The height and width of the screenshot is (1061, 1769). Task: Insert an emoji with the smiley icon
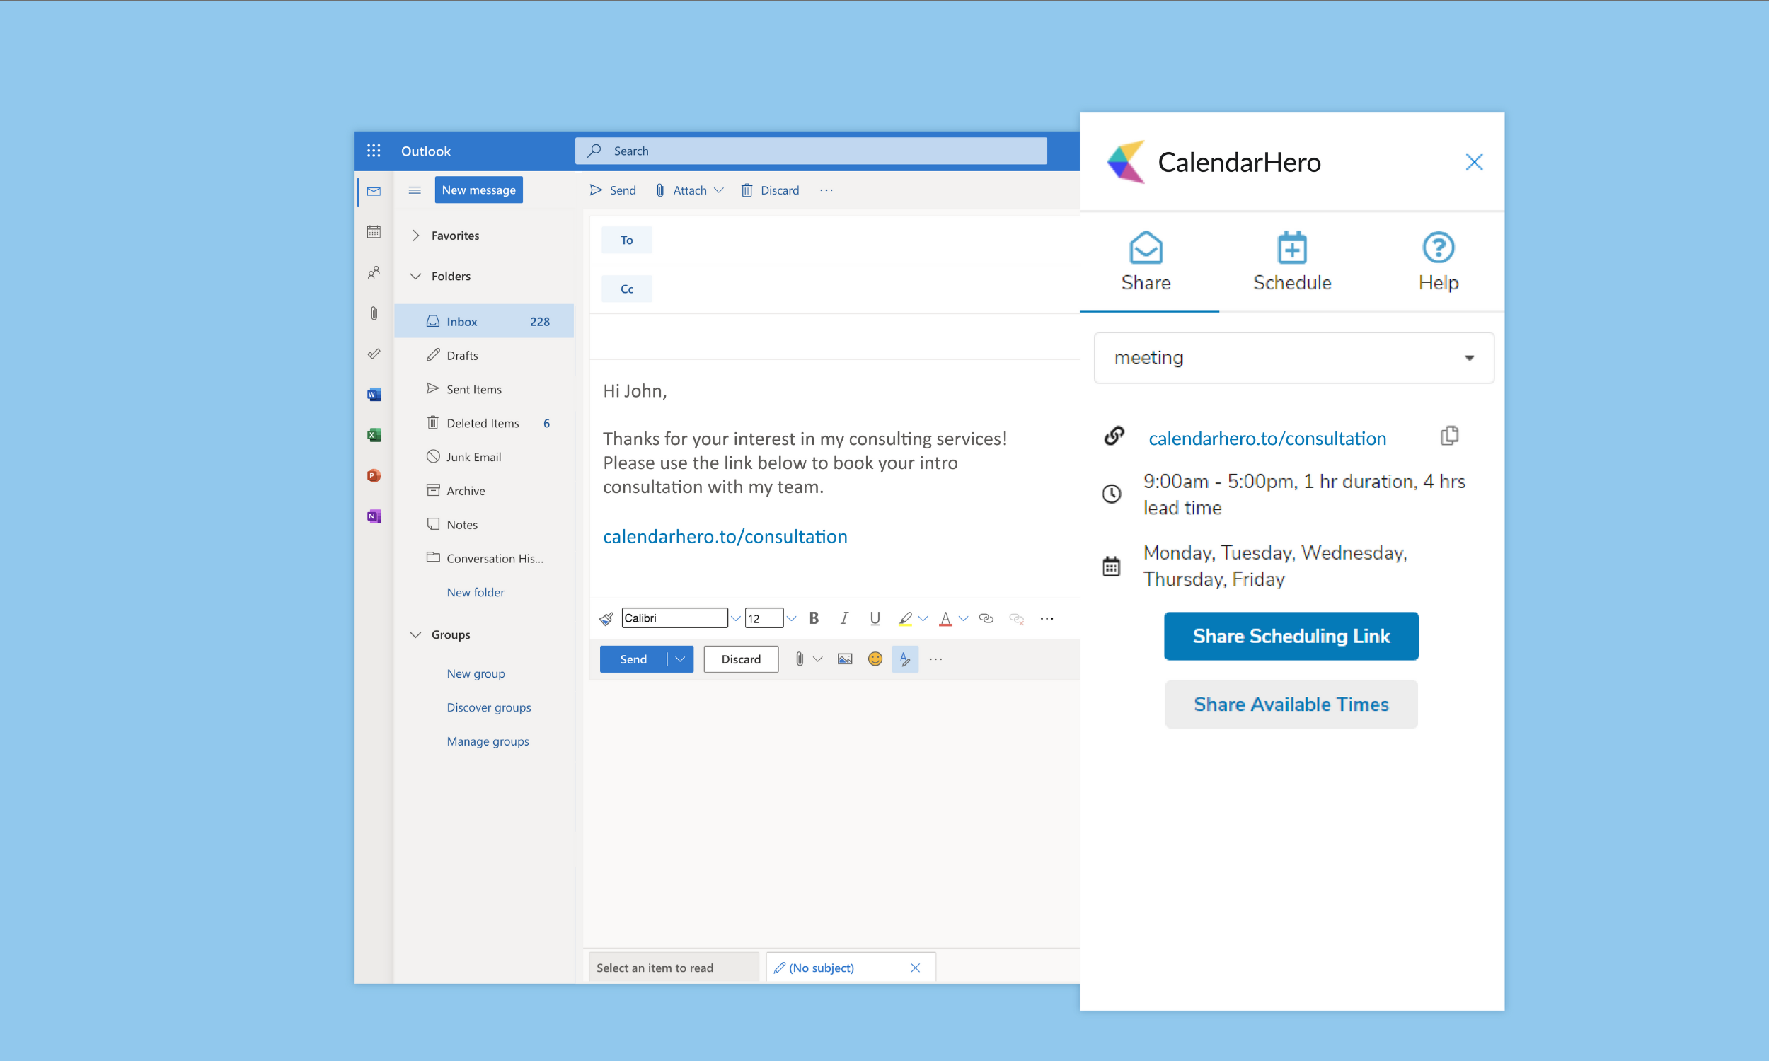pos(875,659)
